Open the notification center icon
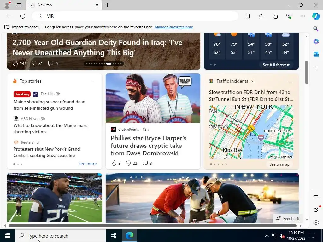 tap(313, 236)
